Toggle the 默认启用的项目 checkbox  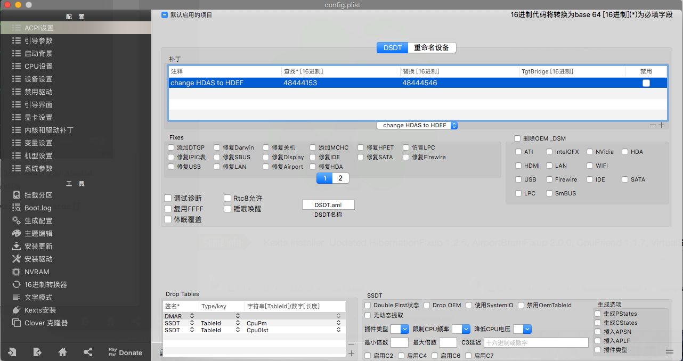(165, 15)
